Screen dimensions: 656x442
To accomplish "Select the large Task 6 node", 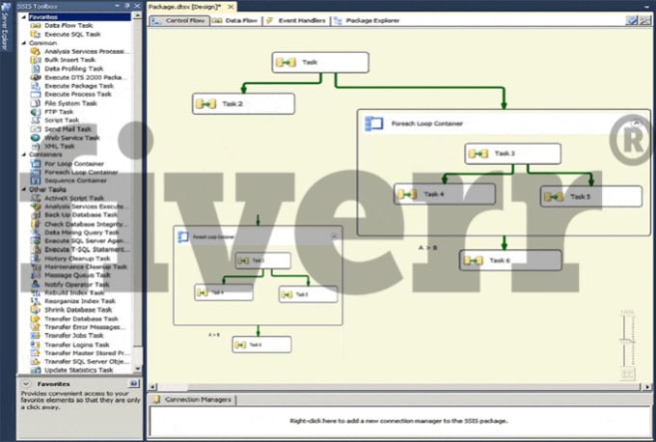I will pos(510,261).
